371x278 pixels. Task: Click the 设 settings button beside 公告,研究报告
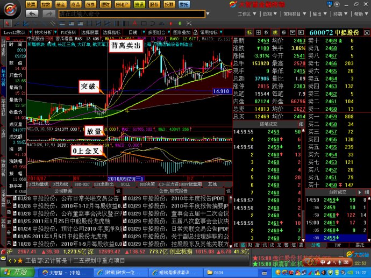coord(229,191)
